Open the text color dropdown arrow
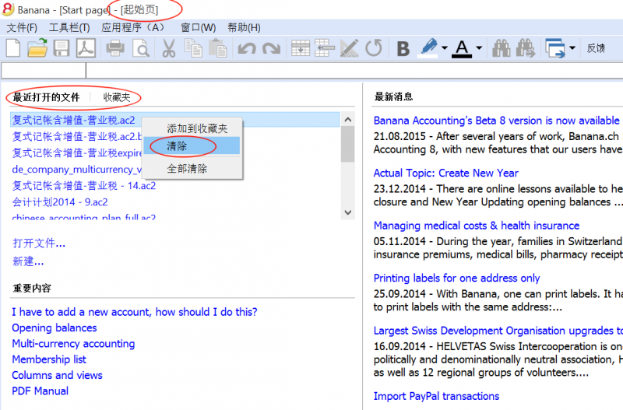Viewport: 623px width, 410px height. pyautogui.click(x=479, y=48)
